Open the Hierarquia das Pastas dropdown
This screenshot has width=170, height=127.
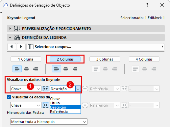click(x=49, y=122)
